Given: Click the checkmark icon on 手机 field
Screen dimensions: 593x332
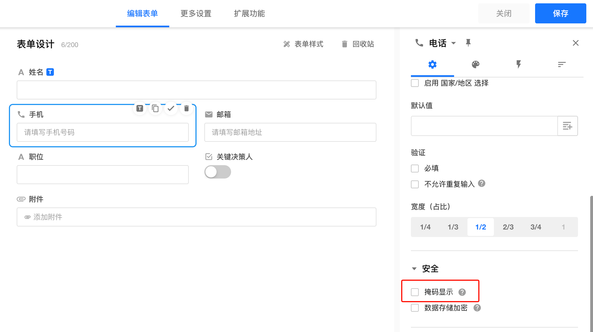Looking at the screenshot, I should click(x=171, y=108).
